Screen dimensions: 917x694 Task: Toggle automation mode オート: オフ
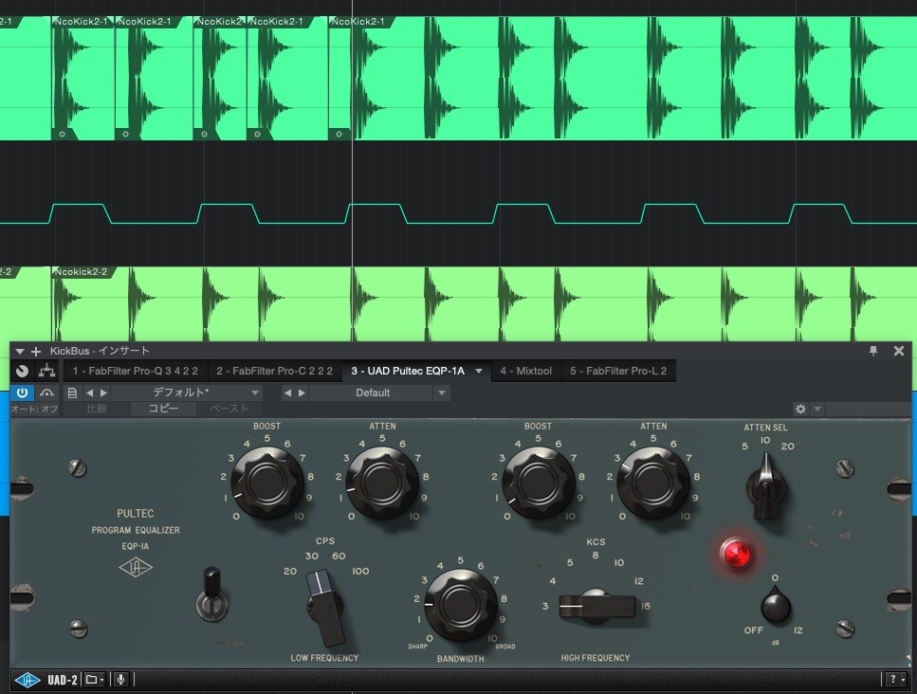click(34, 409)
